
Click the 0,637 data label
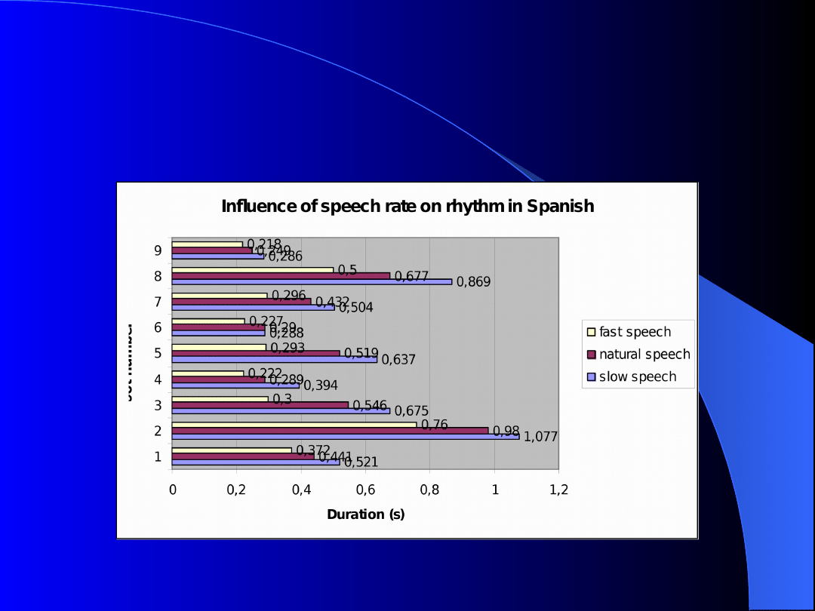click(x=398, y=360)
